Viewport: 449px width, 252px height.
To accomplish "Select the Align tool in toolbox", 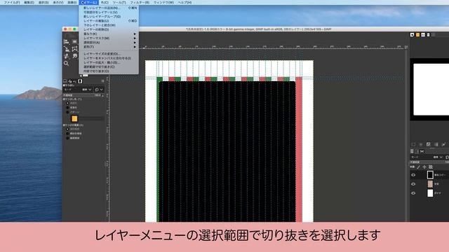I will point(66,42).
